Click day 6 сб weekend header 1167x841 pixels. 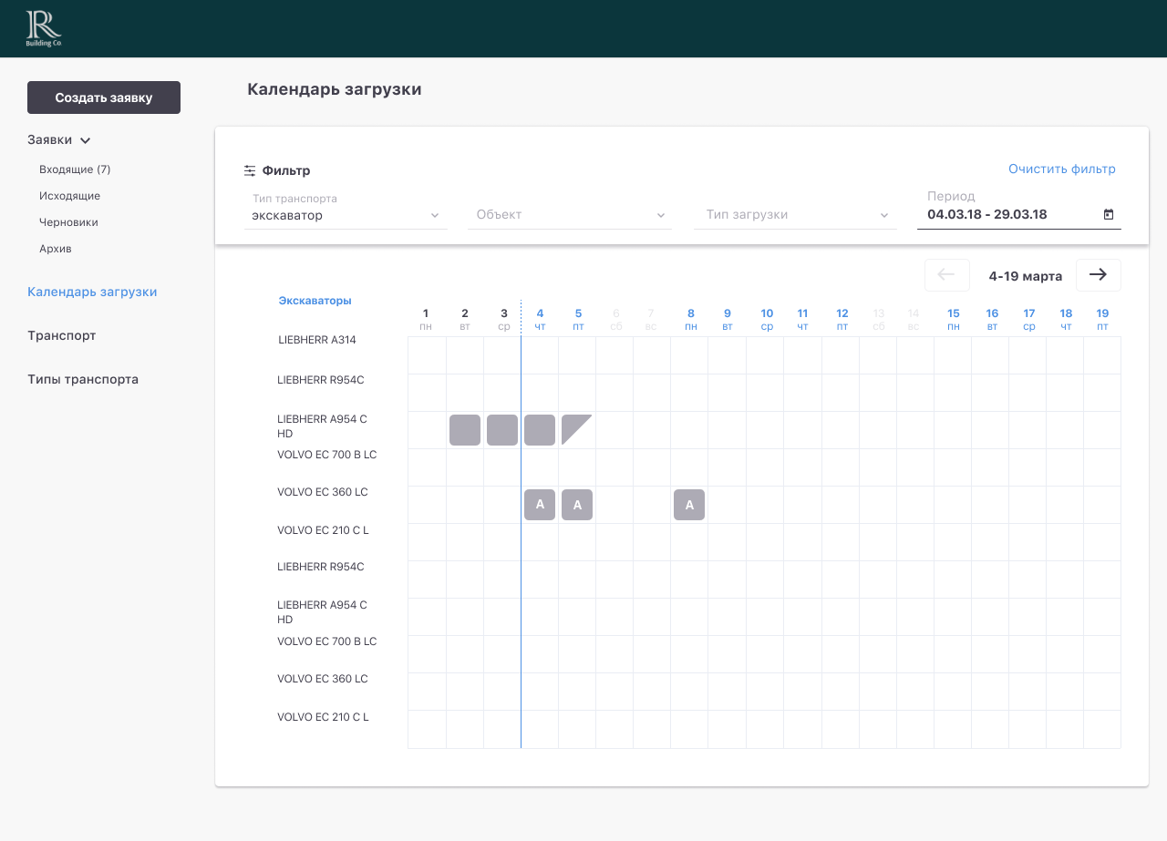616,319
